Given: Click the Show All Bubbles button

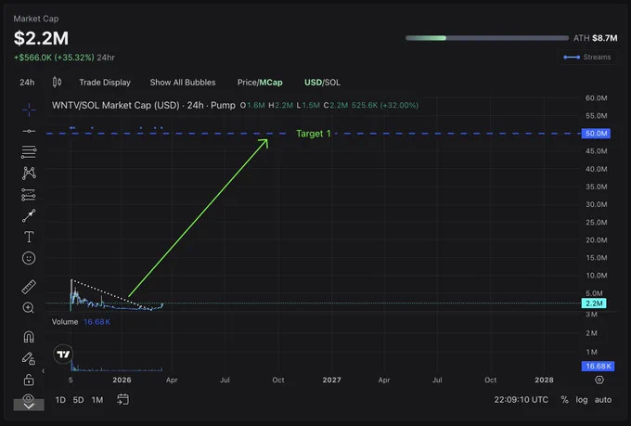Looking at the screenshot, I should point(183,83).
